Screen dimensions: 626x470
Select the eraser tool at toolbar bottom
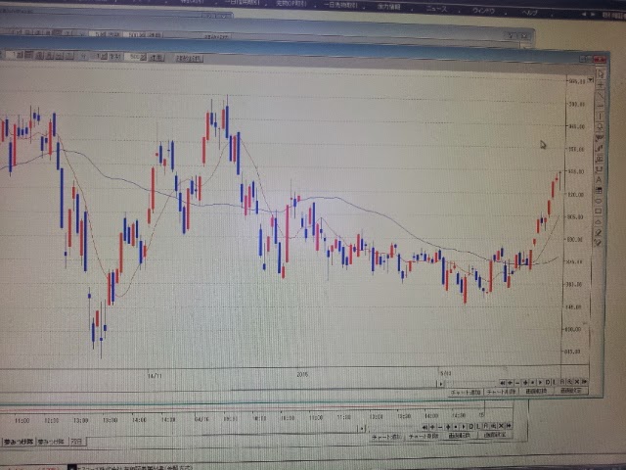pos(598,243)
